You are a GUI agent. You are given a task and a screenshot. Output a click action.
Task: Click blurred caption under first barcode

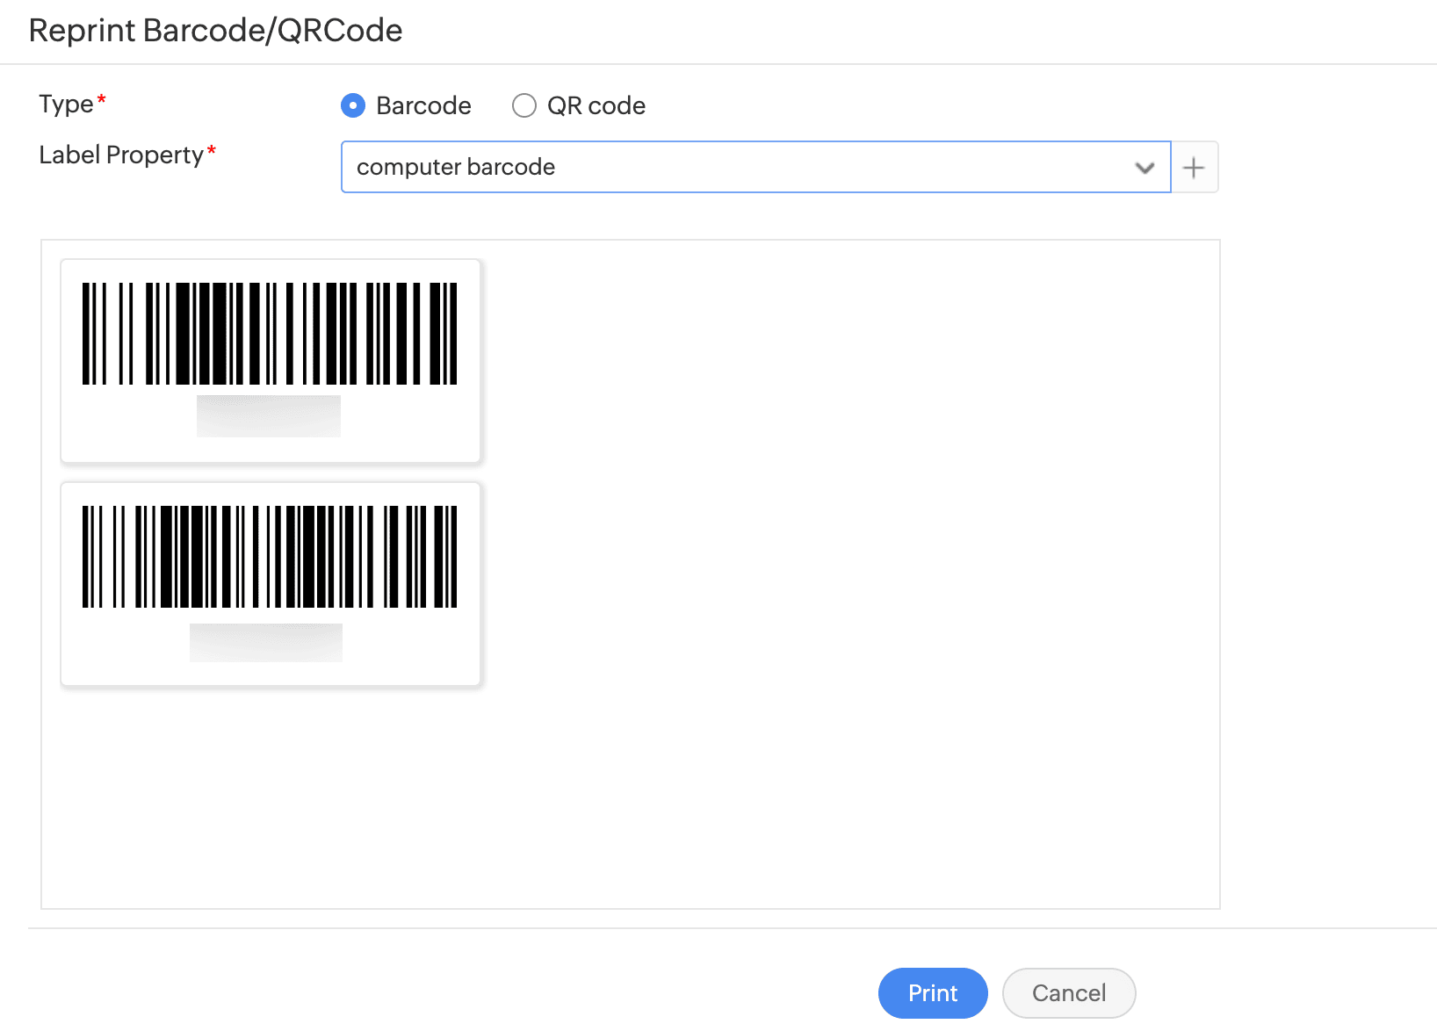coord(269,416)
